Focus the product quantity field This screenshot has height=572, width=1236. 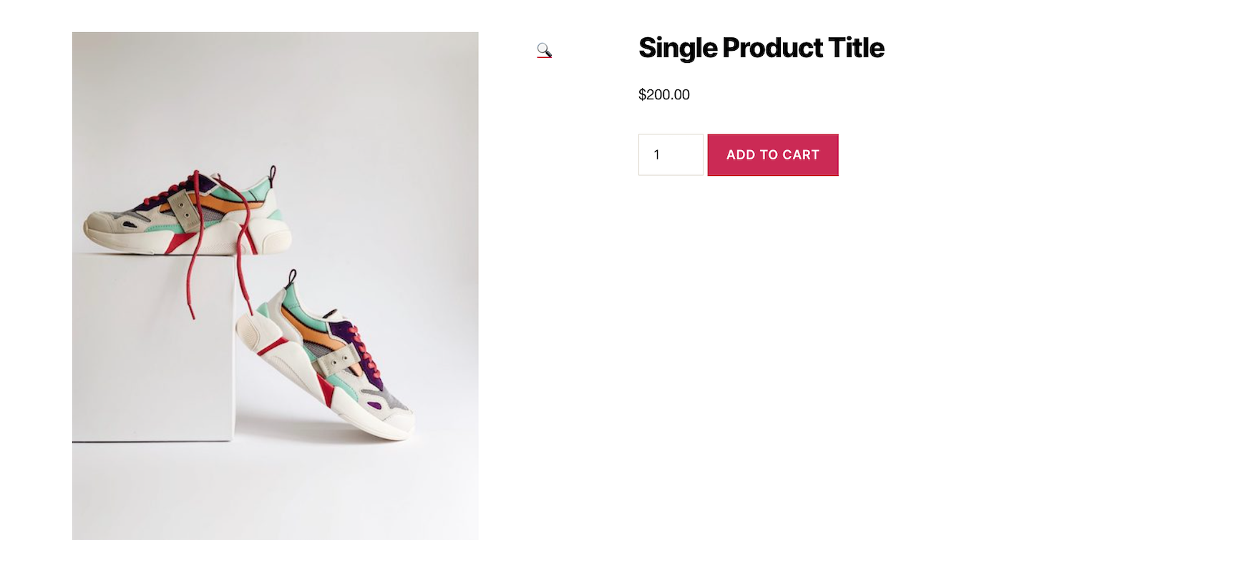tap(670, 154)
